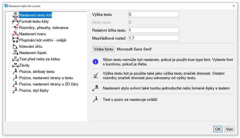
Task: Click the shape settings icon
Action: [15, 34]
